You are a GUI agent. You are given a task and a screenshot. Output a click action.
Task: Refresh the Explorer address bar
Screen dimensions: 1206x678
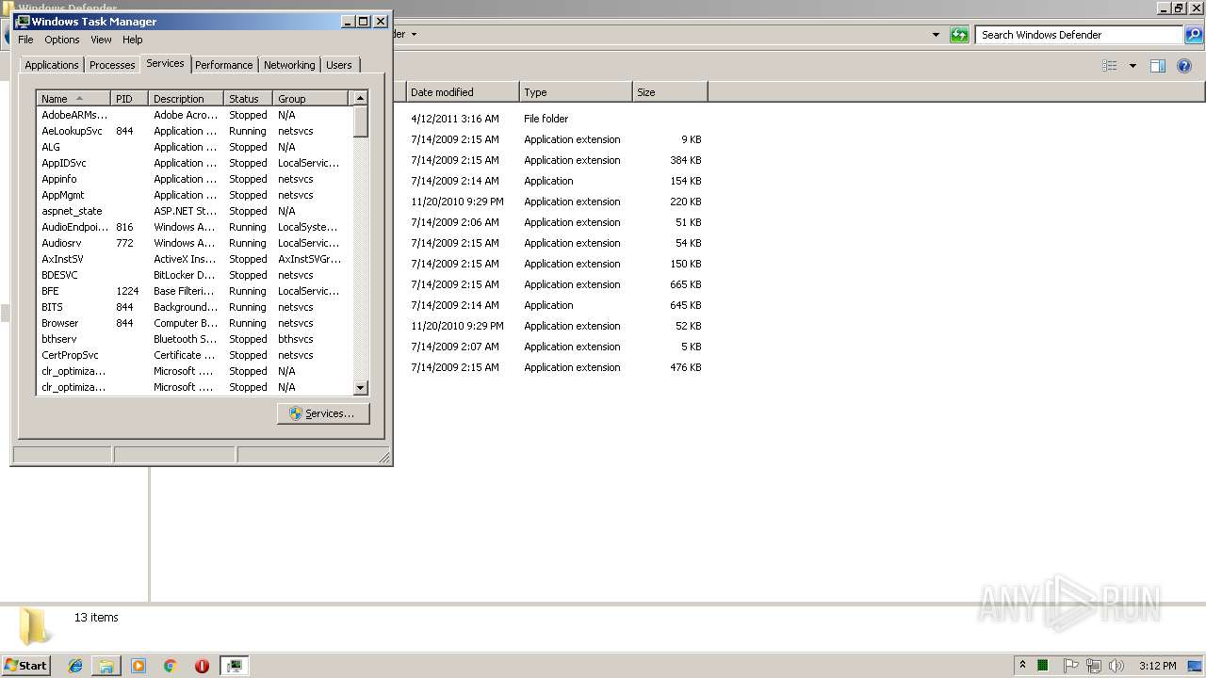(959, 35)
